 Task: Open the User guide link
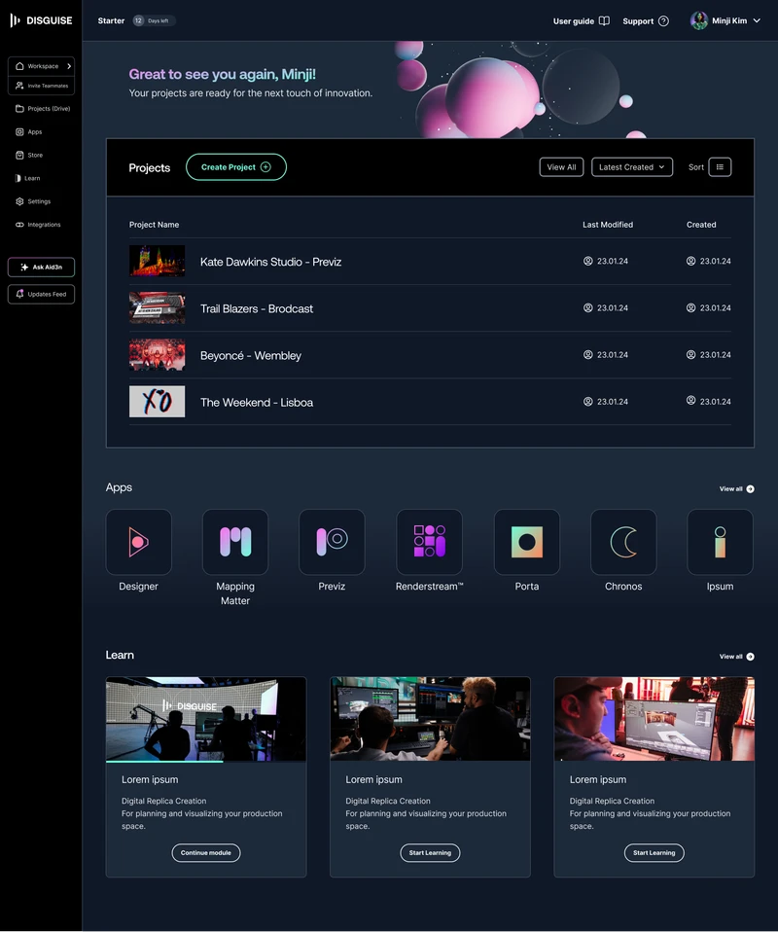(581, 21)
